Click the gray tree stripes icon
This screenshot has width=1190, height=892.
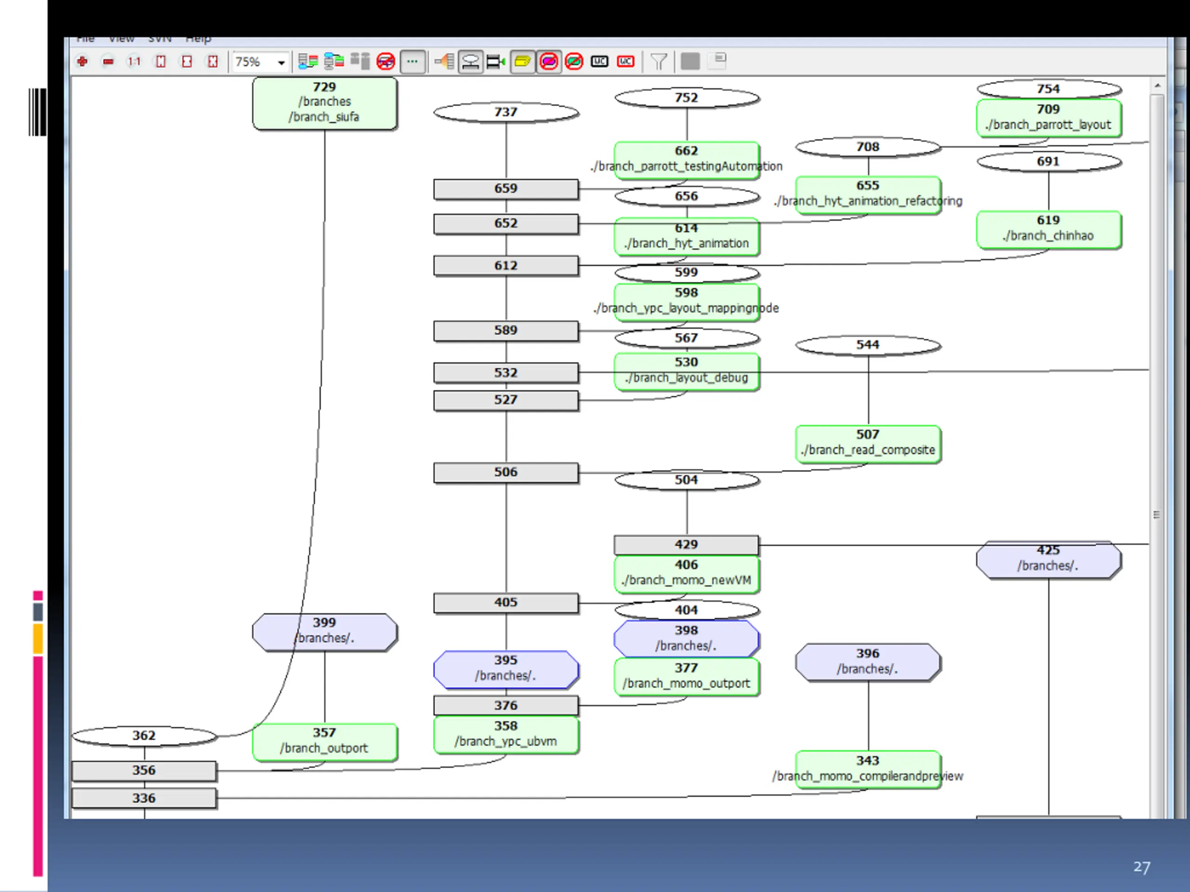(x=690, y=61)
